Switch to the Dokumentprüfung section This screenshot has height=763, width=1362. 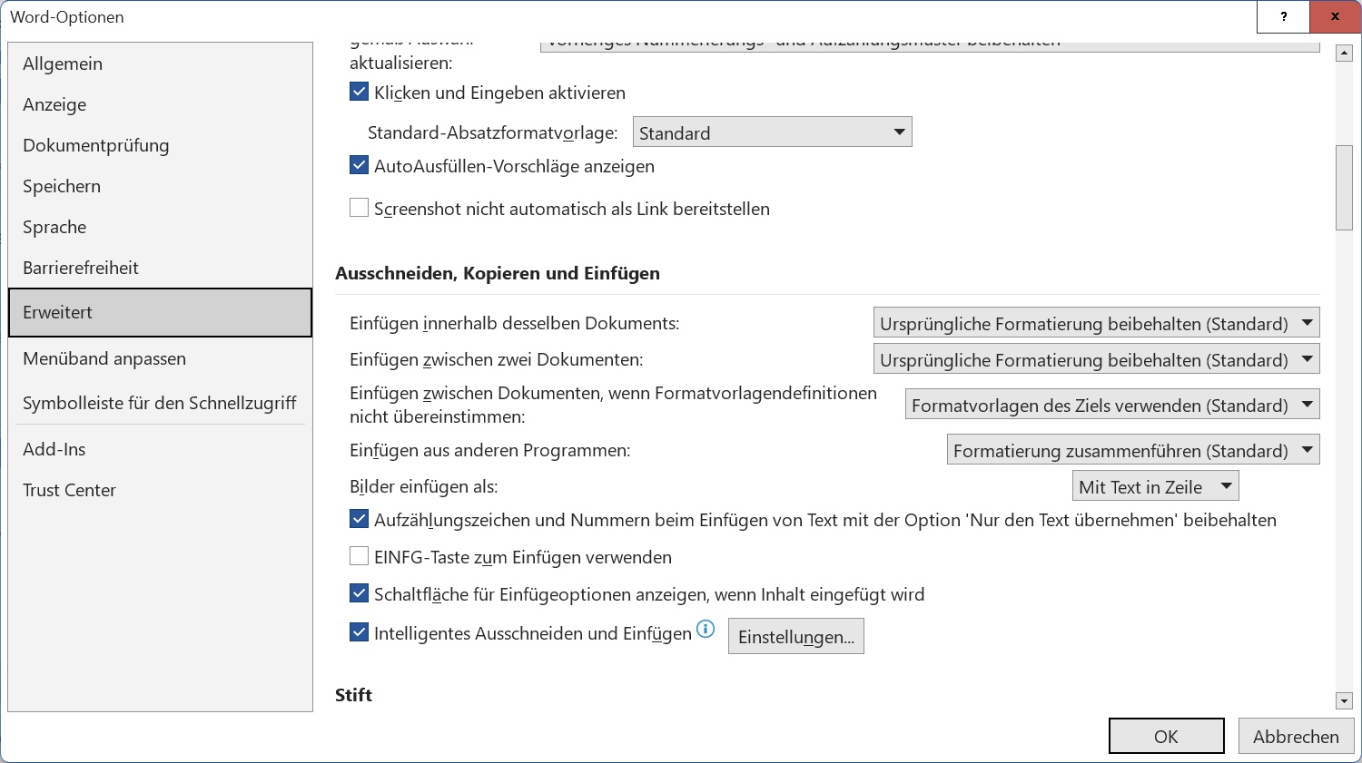96,145
